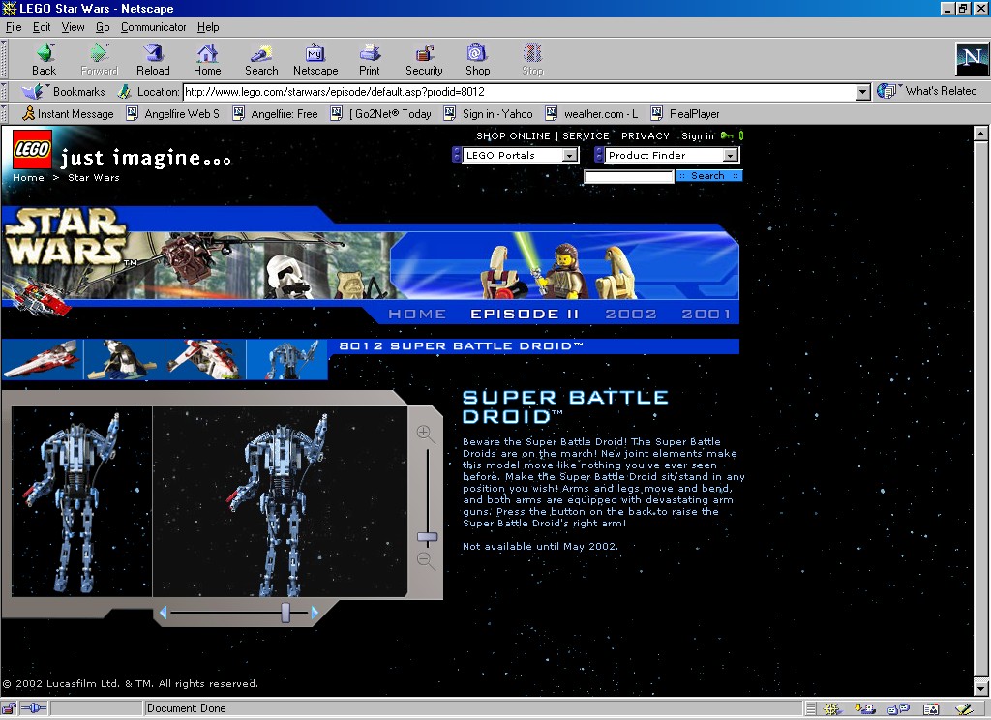
Task: Open the Sign in - Yahoo bookmark
Action: 489,114
